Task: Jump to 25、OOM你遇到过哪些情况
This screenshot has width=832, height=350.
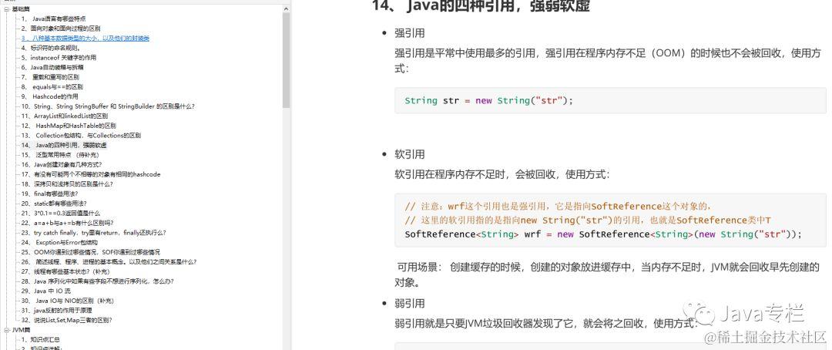Action: (x=90, y=252)
